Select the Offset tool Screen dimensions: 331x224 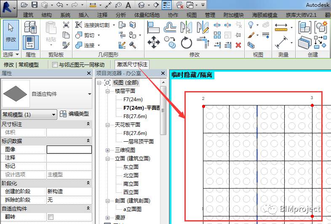[170, 27]
